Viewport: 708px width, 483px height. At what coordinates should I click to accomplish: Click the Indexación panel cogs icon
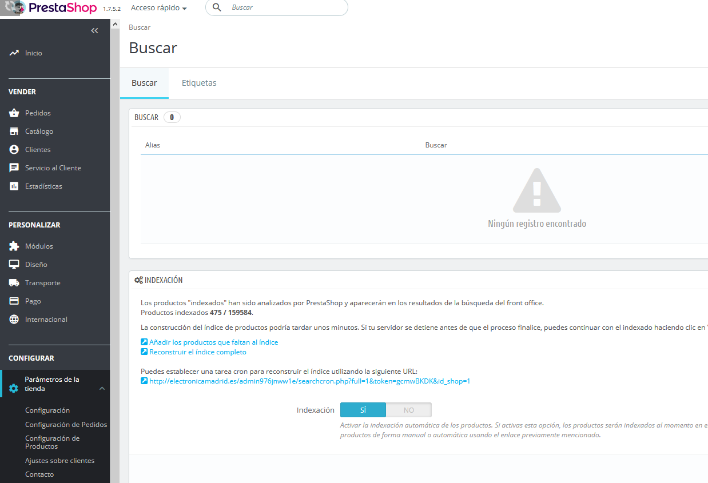(138, 280)
